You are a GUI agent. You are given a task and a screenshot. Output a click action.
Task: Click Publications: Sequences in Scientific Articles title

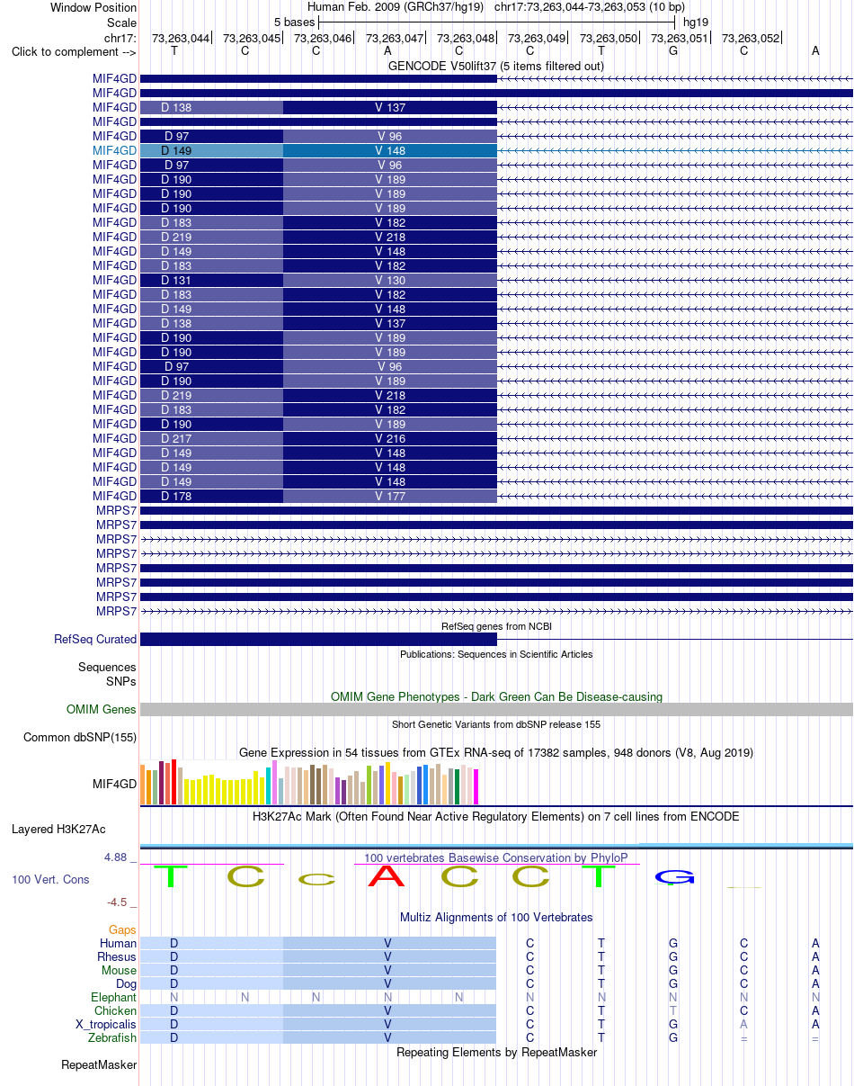[x=496, y=654]
